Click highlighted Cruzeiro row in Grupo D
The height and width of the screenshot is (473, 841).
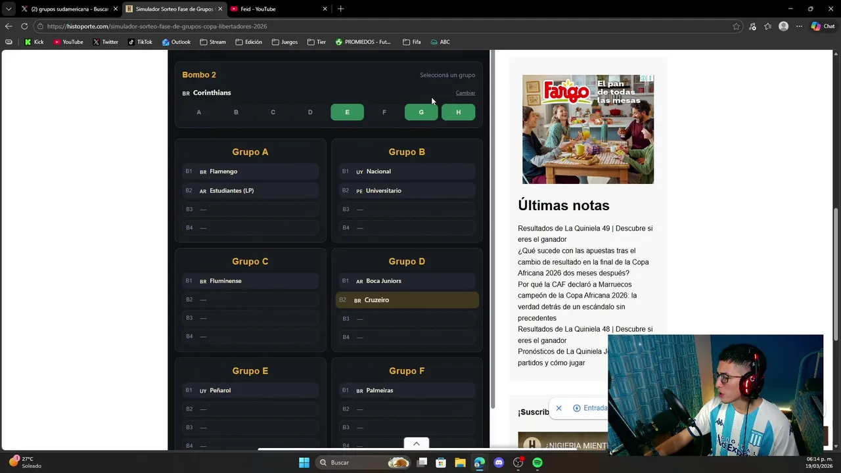(x=407, y=300)
